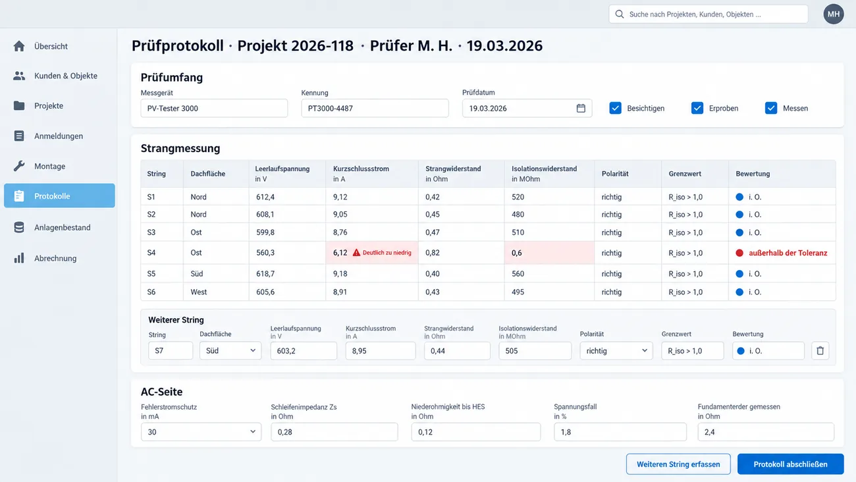The height and width of the screenshot is (482, 856).
Task: Open the Dachfläche dropdown for string S7
Action: [x=230, y=351]
